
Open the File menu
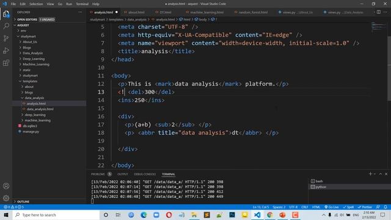(x=13, y=4)
